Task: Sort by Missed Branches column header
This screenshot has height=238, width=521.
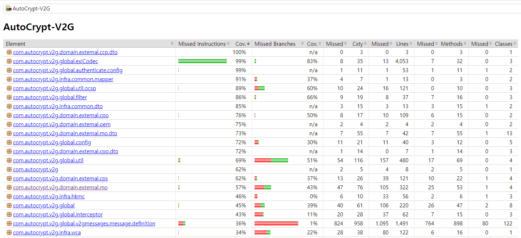Action: (275, 44)
